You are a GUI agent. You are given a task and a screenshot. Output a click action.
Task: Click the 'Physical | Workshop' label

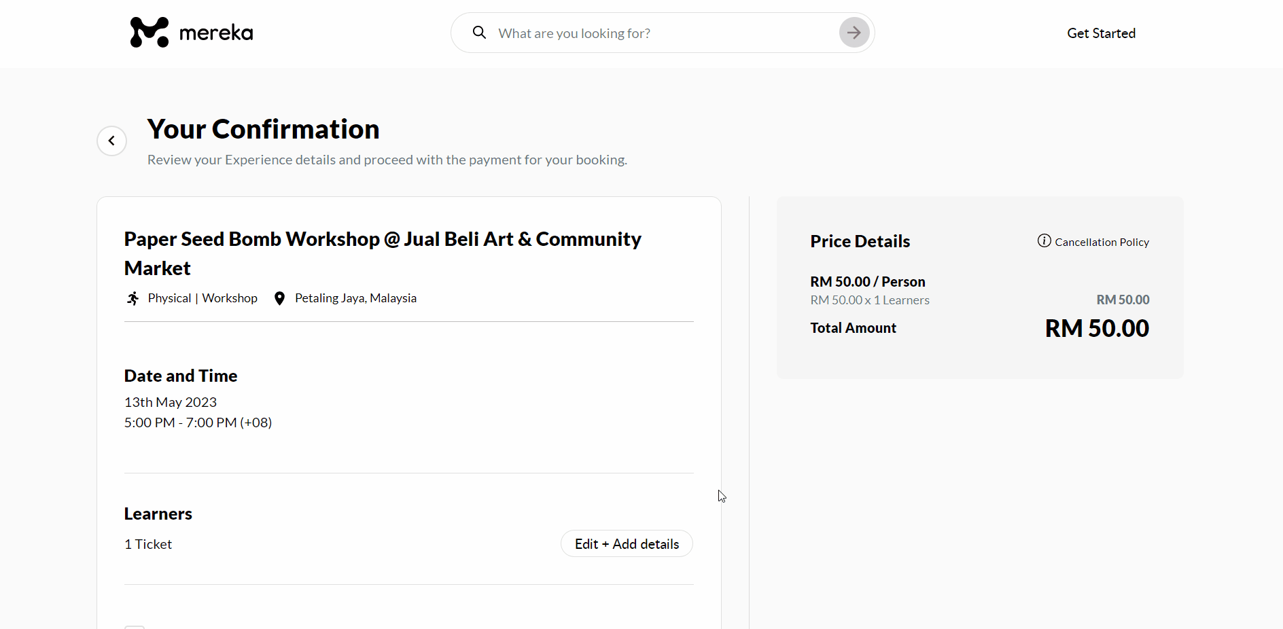click(x=203, y=298)
